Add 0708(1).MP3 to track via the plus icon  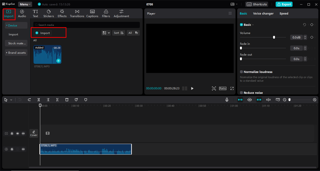pyautogui.click(x=58, y=61)
